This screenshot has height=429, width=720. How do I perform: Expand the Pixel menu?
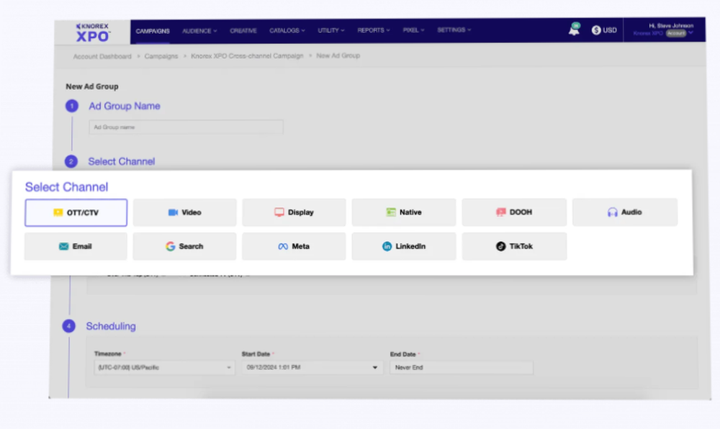pyautogui.click(x=413, y=30)
